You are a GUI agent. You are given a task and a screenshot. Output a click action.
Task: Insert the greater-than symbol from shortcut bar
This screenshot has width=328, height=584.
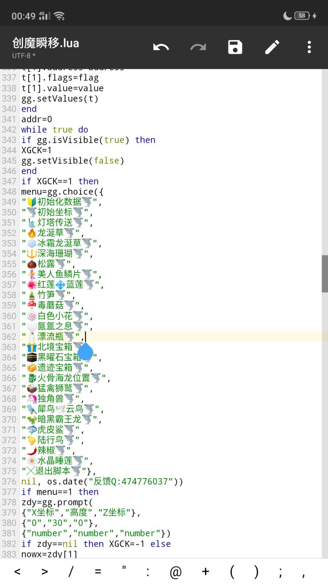[44, 572]
